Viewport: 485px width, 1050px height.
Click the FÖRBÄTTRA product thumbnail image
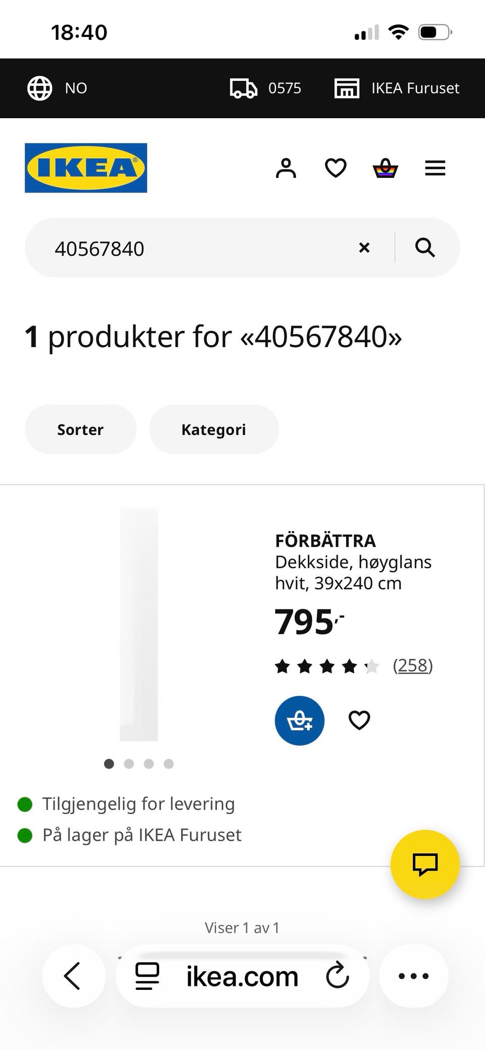pos(139,625)
